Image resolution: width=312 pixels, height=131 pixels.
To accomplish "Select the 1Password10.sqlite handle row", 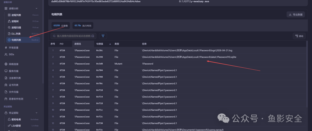I will [177, 57].
